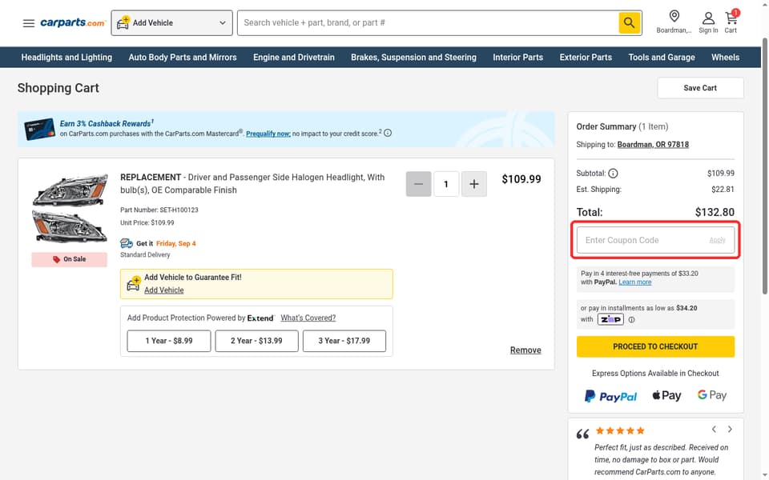Open the Sign In account icon
The image size is (769, 480).
708,22
